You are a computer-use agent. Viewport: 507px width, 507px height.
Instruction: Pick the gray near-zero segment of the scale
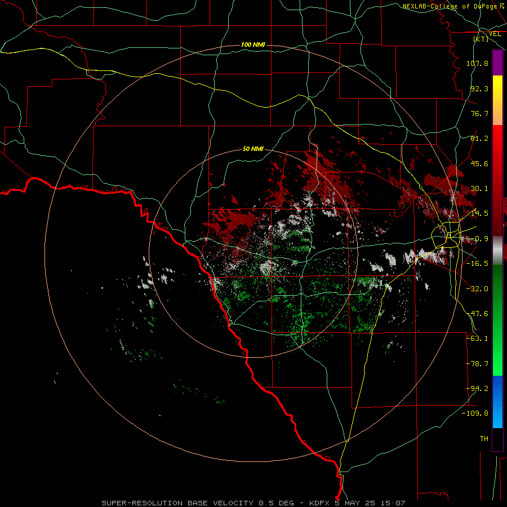[x=497, y=250]
